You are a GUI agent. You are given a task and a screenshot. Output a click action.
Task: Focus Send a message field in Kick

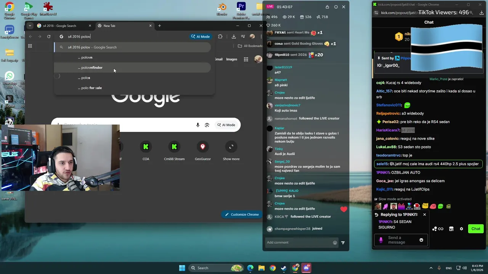401,240
